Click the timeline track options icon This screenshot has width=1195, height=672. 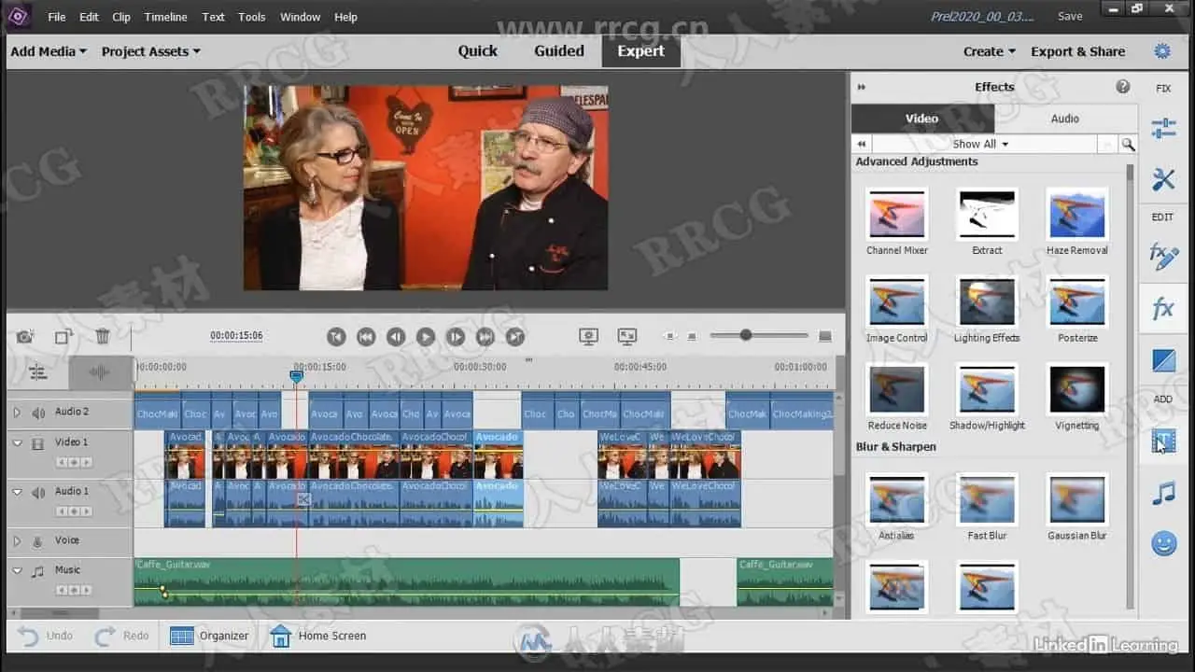(x=37, y=372)
